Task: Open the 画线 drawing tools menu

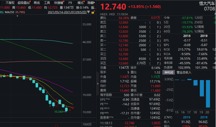Action: (x=37, y=2)
